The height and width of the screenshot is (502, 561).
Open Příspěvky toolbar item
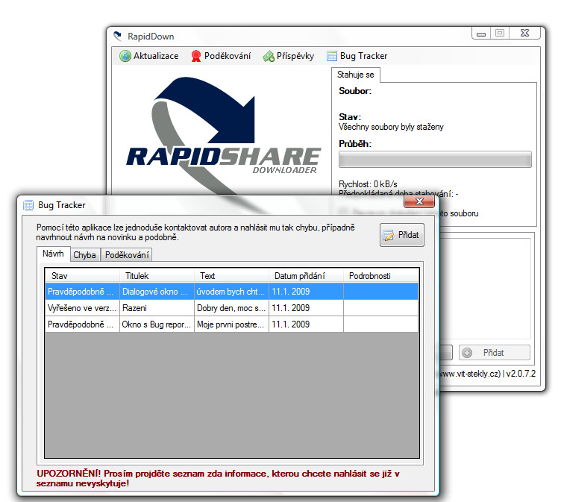(289, 56)
